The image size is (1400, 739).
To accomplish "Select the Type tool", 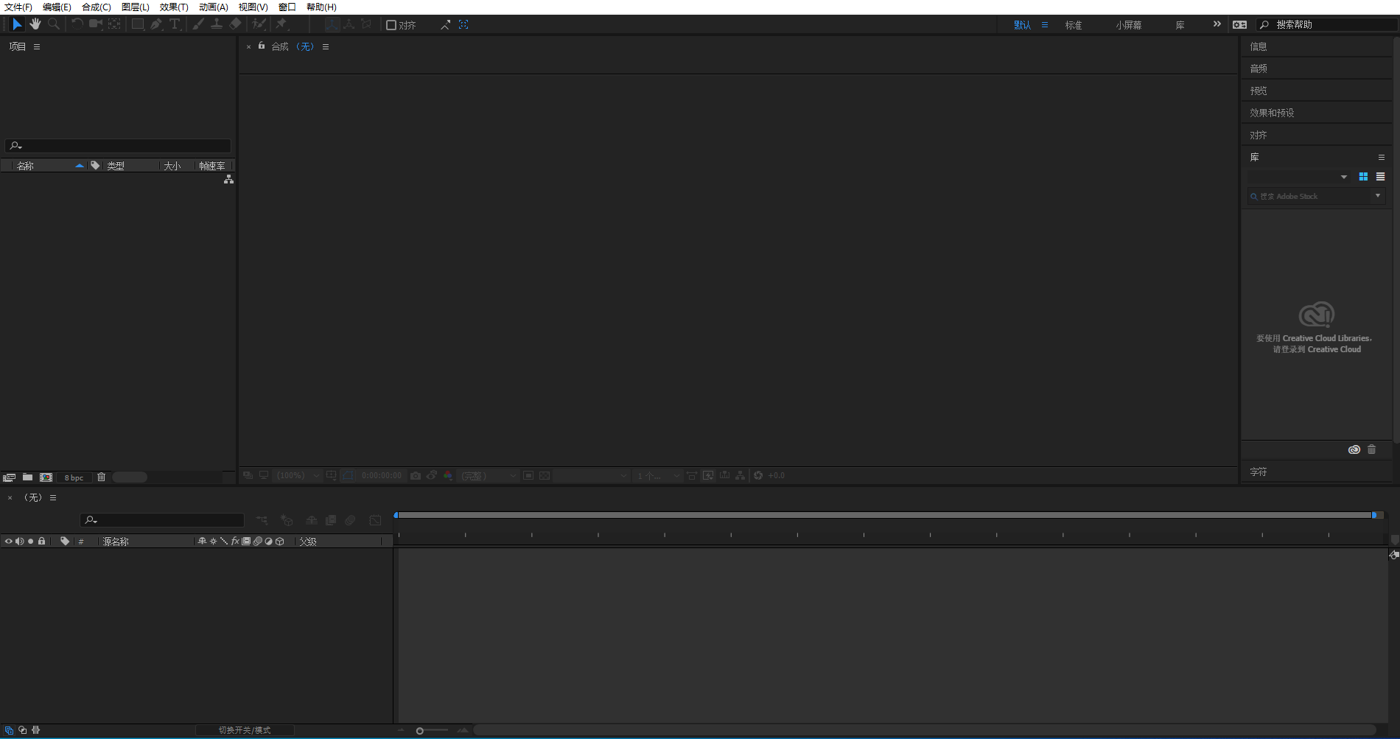I will (x=175, y=24).
